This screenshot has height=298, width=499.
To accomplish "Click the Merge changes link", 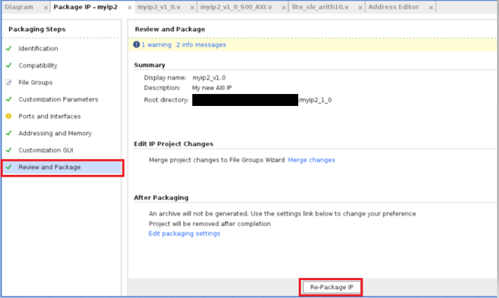I will tap(311, 160).
